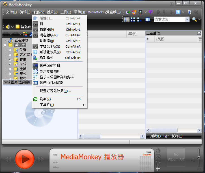Click the column browser toolbar icon
205x173 pixels.
[148, 19]
